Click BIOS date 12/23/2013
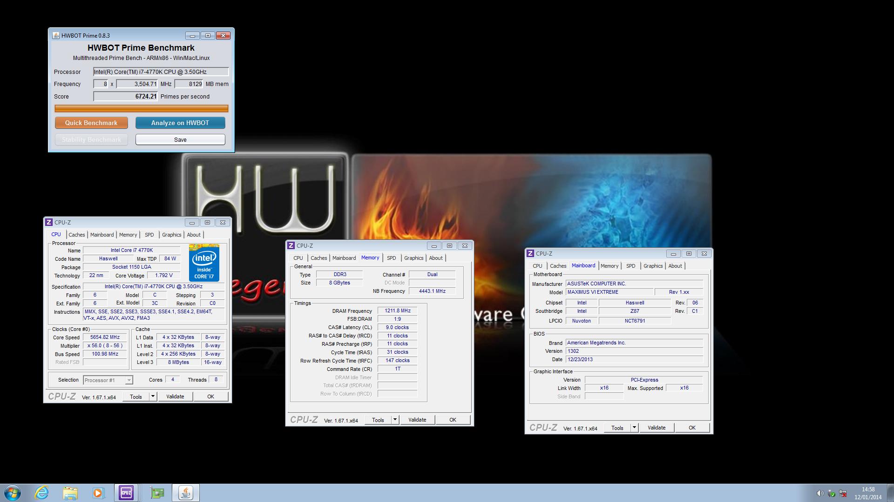The width and height of the screenshot is (894, 502). tap(634, 359)
